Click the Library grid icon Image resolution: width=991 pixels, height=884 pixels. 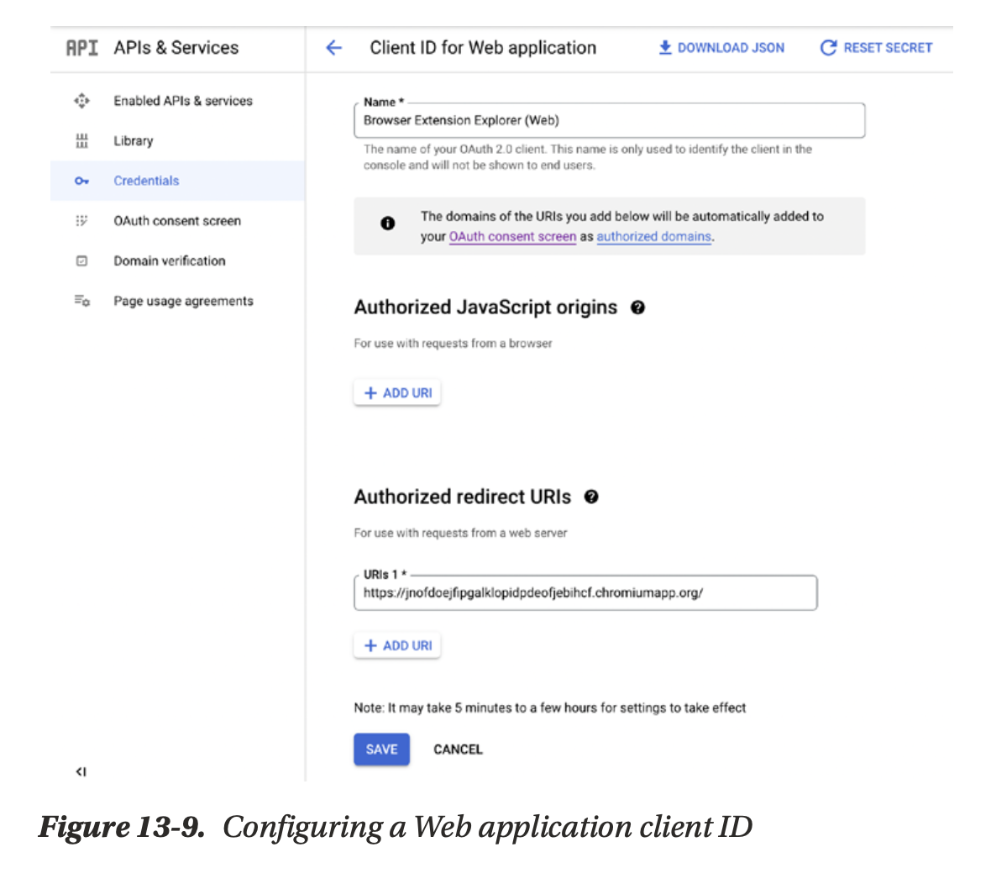(x=81, y=141)
